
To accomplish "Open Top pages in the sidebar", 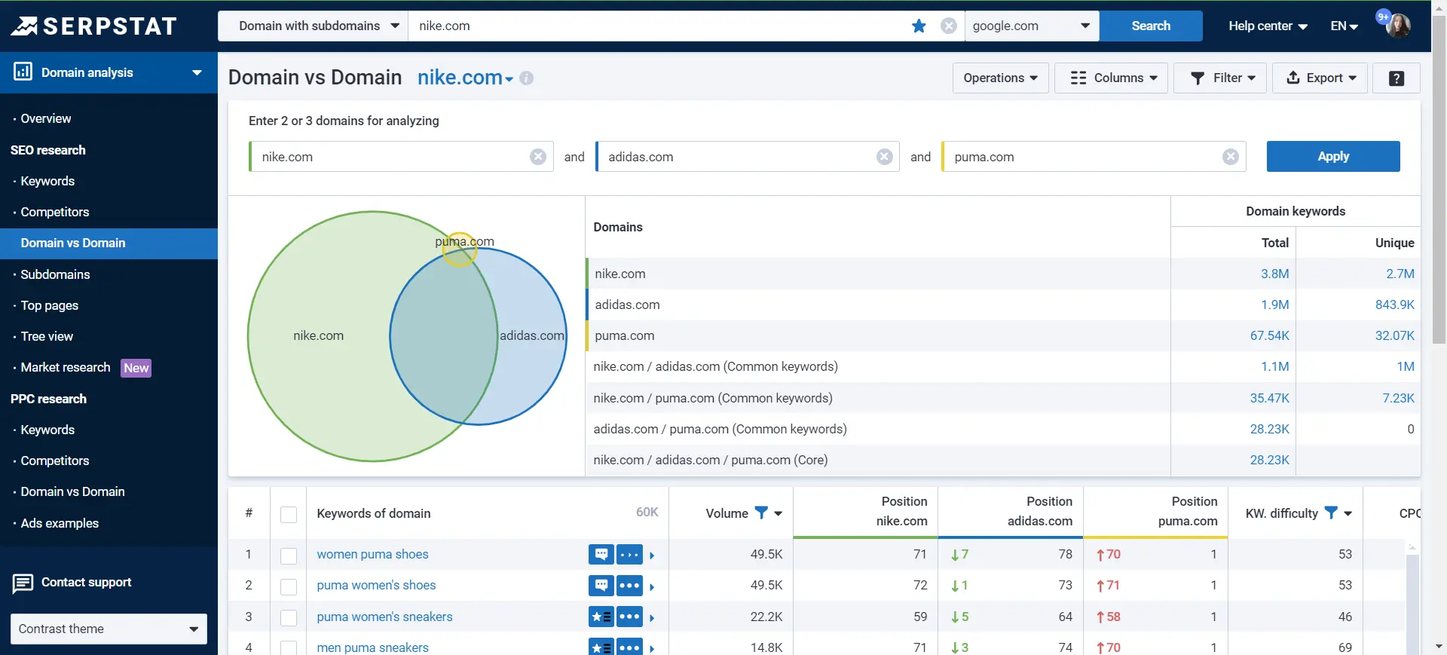I will [x=50, y=305].
